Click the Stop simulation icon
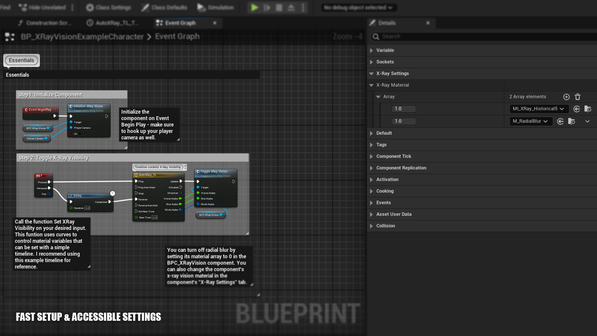 pos(279,7)
